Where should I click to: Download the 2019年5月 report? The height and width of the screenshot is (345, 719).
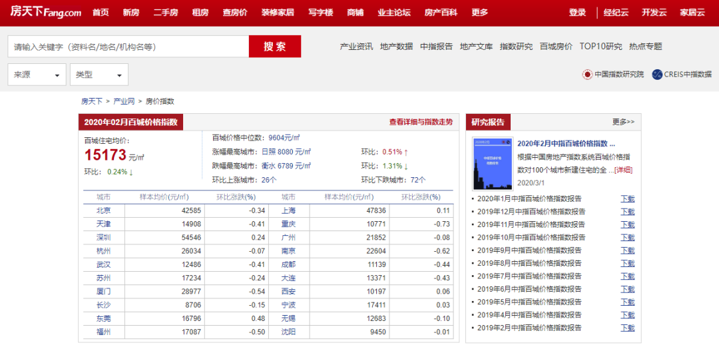(x=628, y=302)
